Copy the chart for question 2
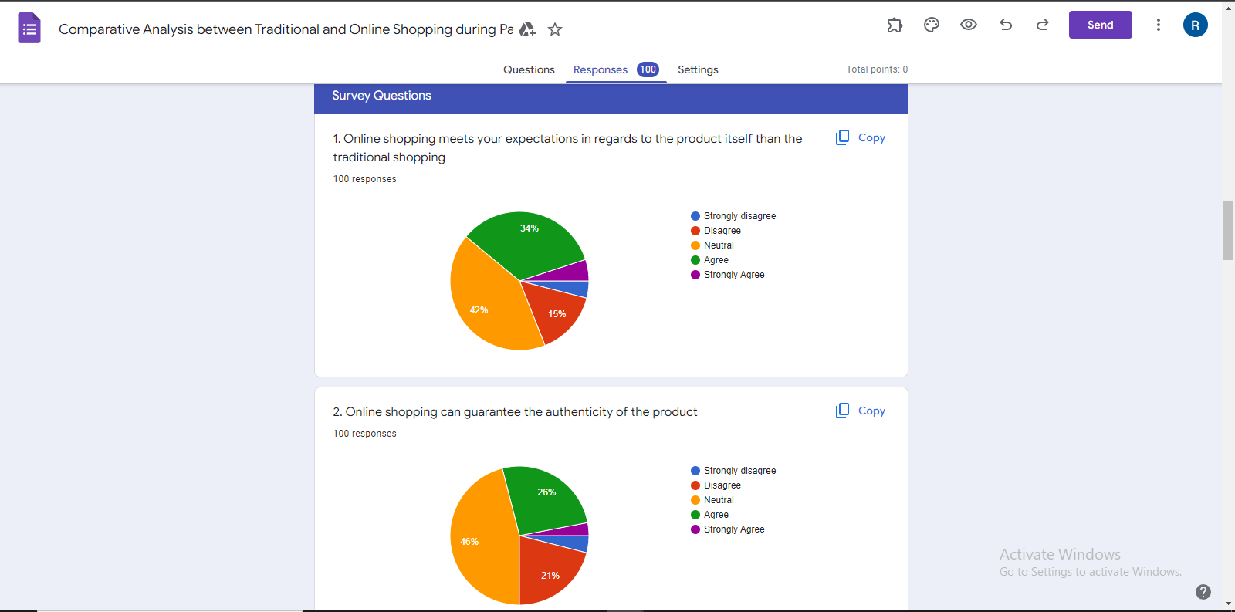The height and width of the screenshot is (612, 1235). (x=861, y=411)
